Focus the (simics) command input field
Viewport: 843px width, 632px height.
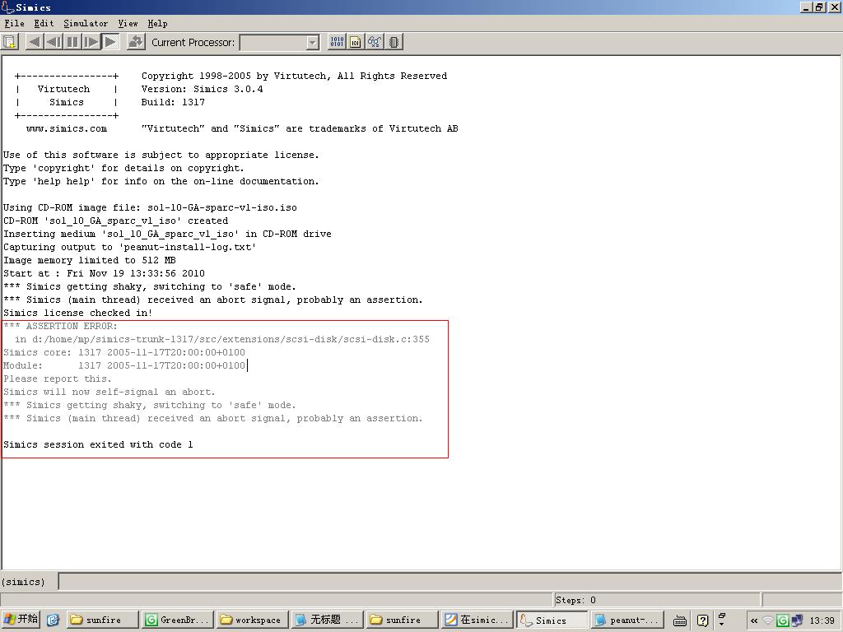449,582
